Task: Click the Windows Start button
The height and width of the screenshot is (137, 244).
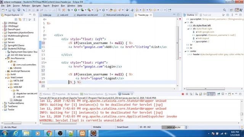Action: [5, 133]
